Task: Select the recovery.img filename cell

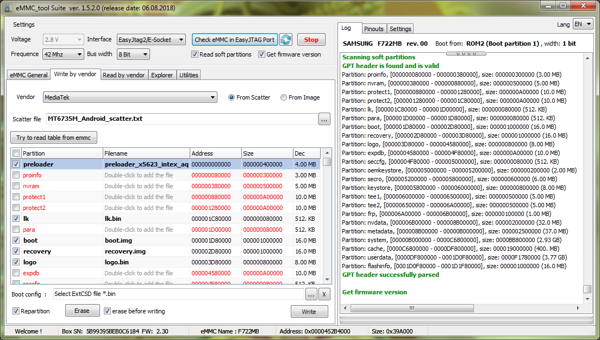Action: point(146,251)
